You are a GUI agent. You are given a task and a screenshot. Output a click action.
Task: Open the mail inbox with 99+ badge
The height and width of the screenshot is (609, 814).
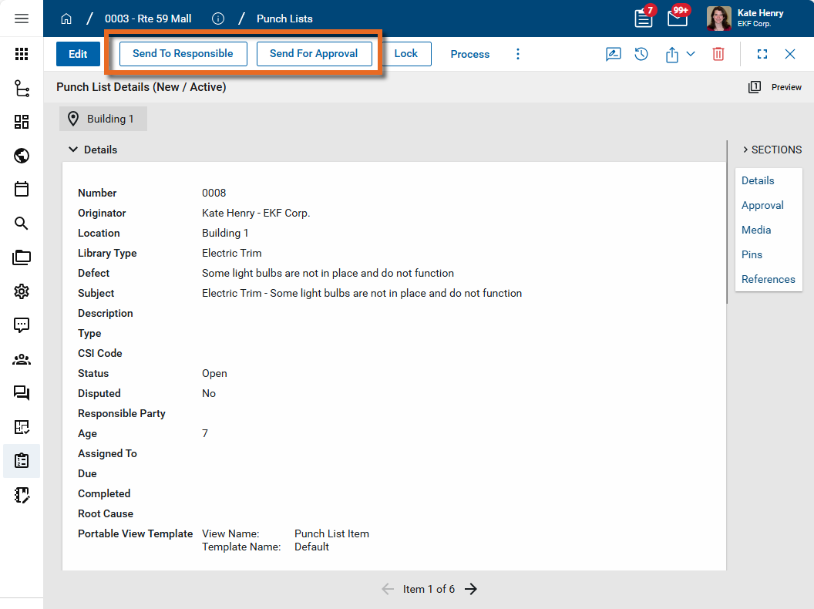[677, 19]
